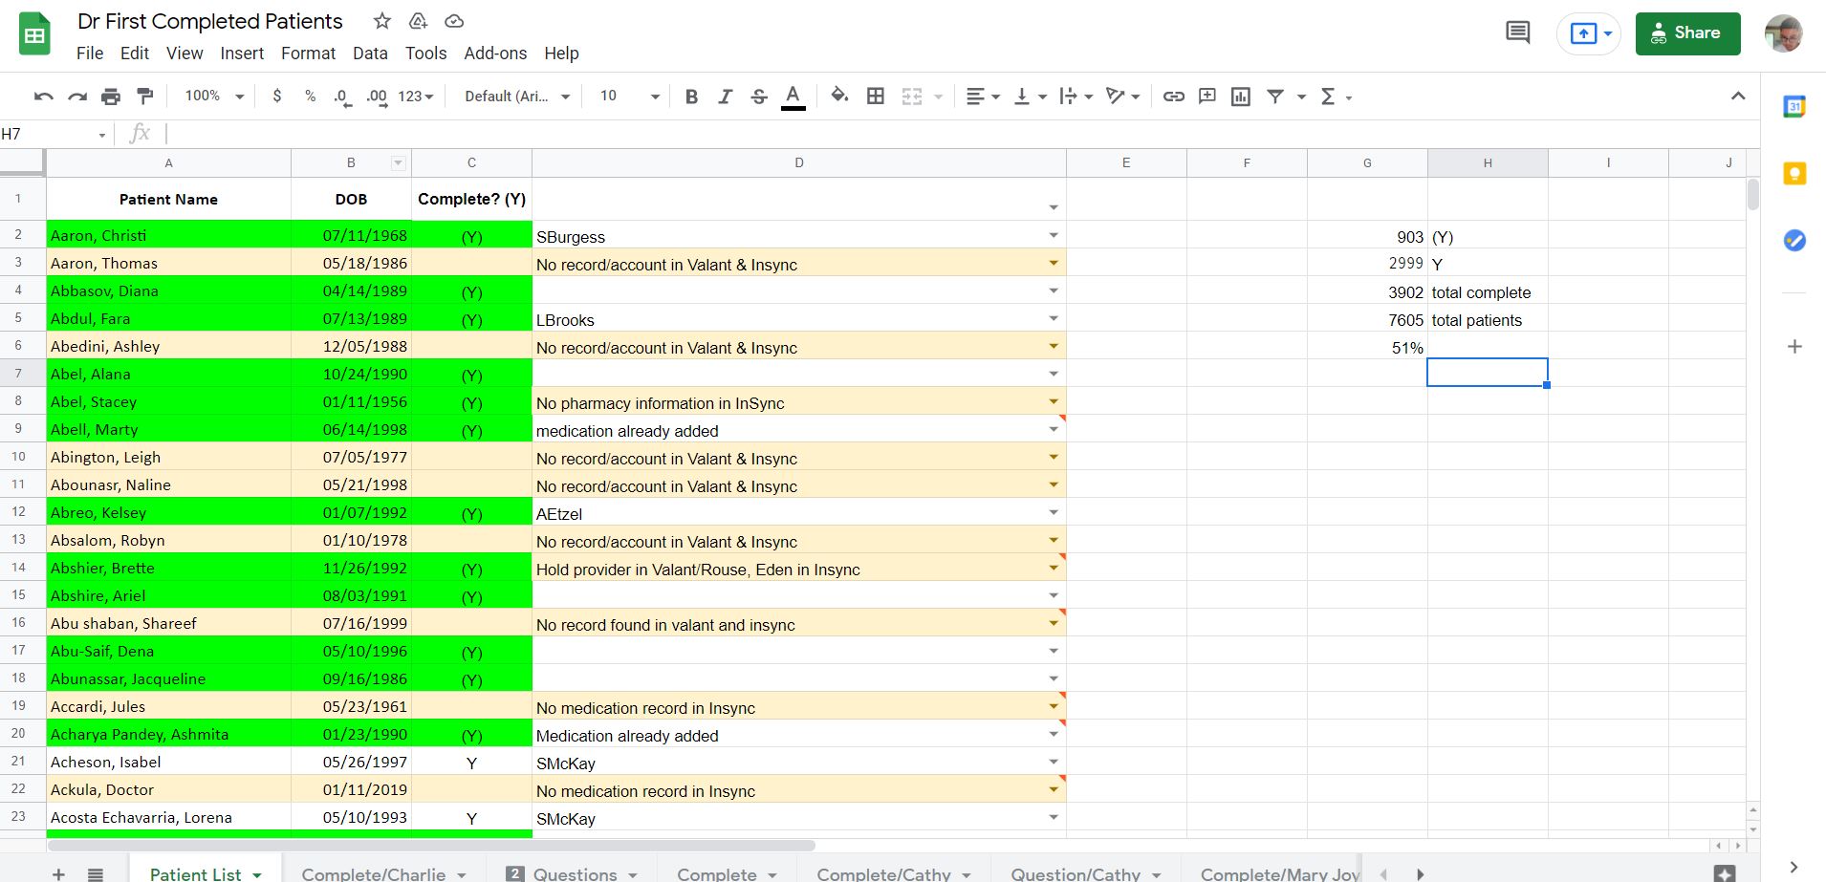1826x882 pixels.
Task: Toggle bold formatting
Action: 691,97
